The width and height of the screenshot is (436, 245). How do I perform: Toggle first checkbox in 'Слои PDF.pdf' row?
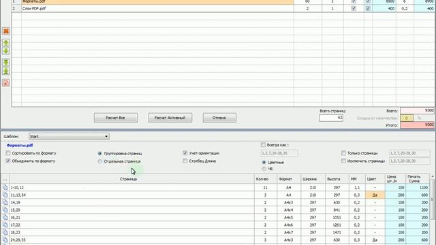[354, 8]
